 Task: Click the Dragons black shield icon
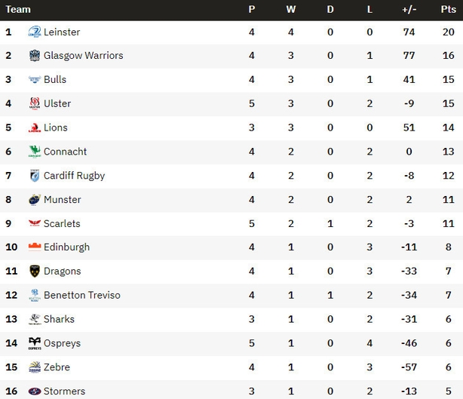[35, 271]
